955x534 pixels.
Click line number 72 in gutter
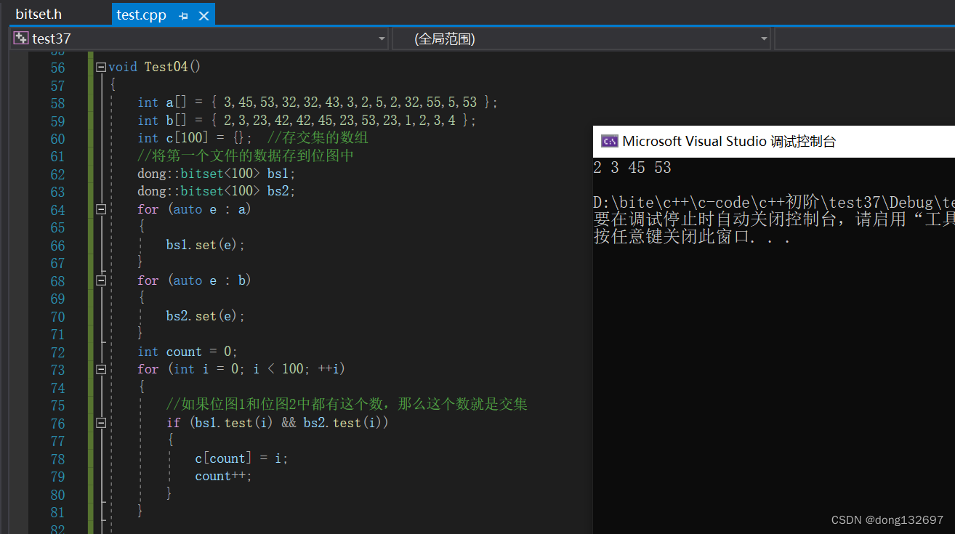click(x=57, y=352)
